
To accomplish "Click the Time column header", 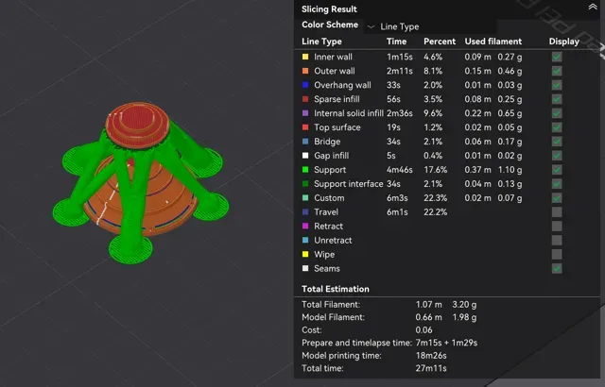I will click(x=396, y=42).
